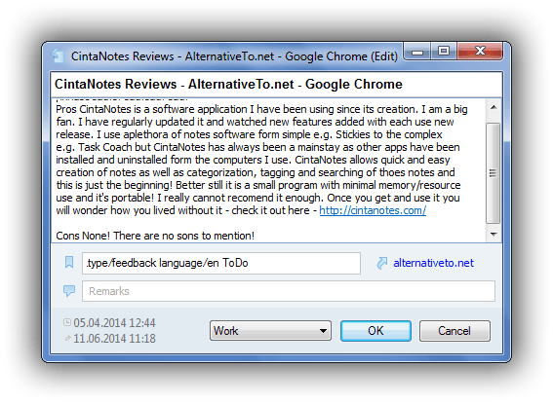Click the remarks speech bubble icon
Viewport: 553px width, 404px height.
tap(69, 291)
